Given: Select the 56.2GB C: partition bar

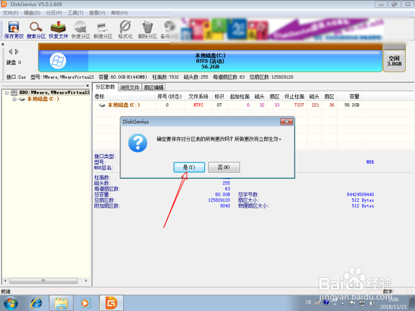Looking at the screenshot, I should (x=210, y=61).
